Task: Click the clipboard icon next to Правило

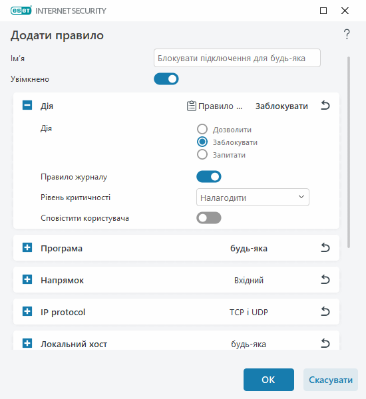Action: [x=191, y=106]
